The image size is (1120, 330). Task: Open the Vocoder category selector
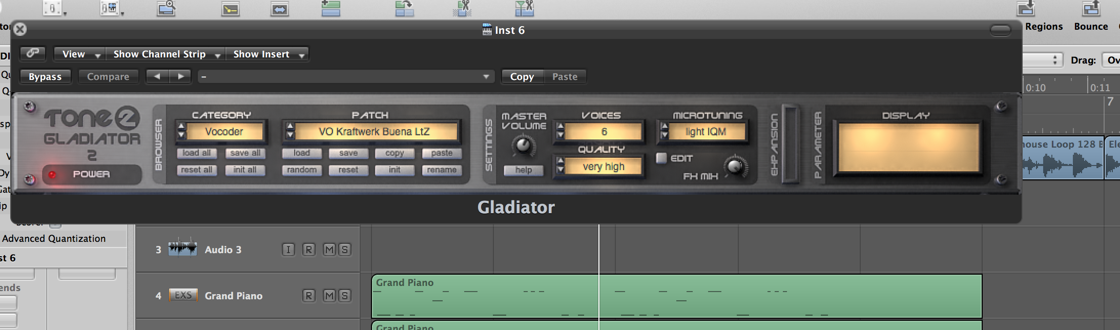224,132
